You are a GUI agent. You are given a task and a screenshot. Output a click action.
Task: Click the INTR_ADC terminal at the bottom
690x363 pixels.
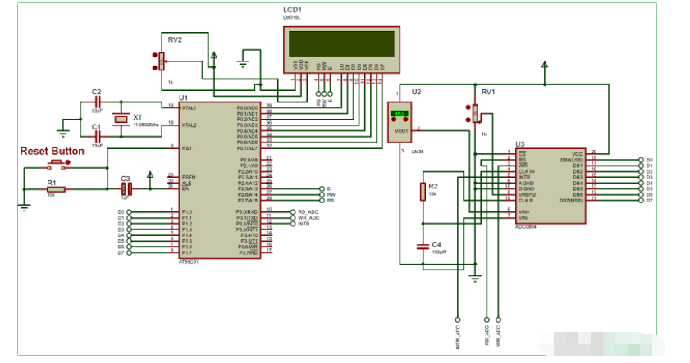click(x=458, y=320)
